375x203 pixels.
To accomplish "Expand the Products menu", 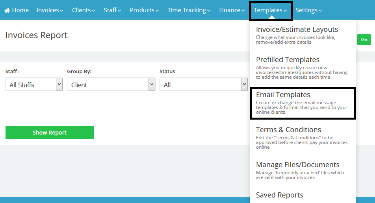I will coord(144,10).
